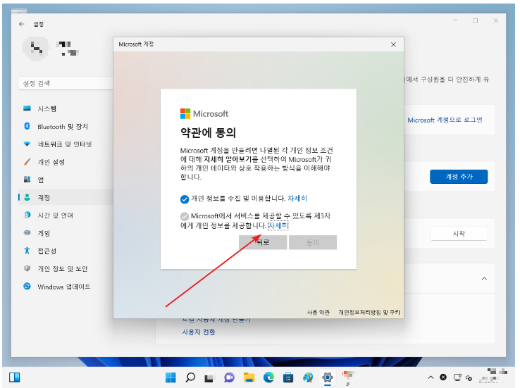This screenshot has width=520, height=388.
Task: Click the 시작 button in Settings
Action: point(459,234)
